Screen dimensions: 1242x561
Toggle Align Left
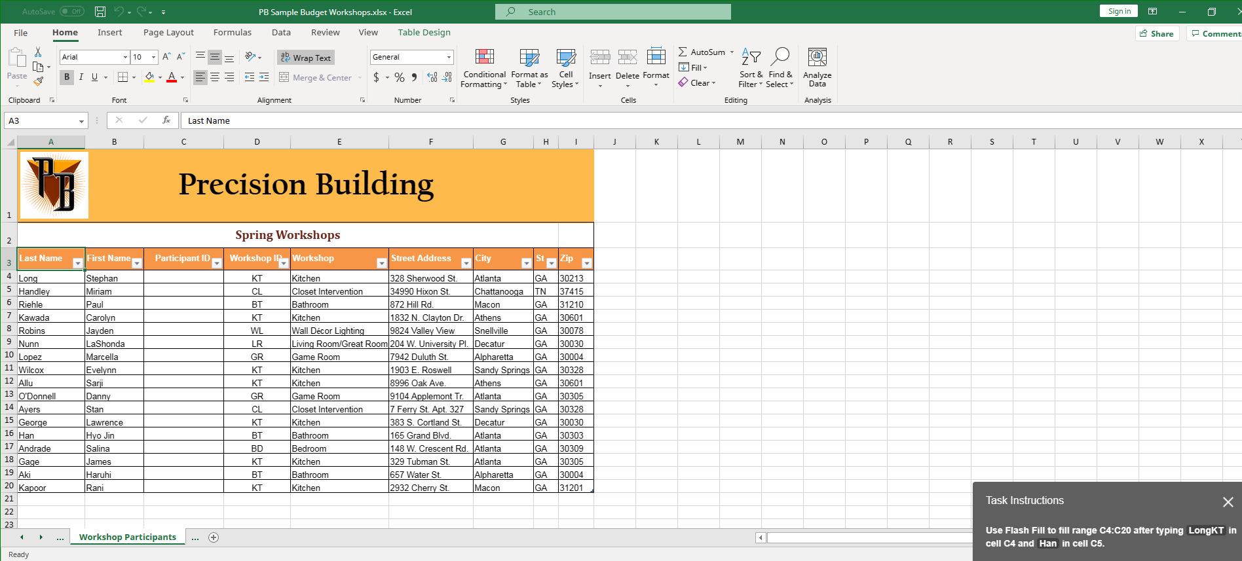pyautogui.click(x=200, y=77)
